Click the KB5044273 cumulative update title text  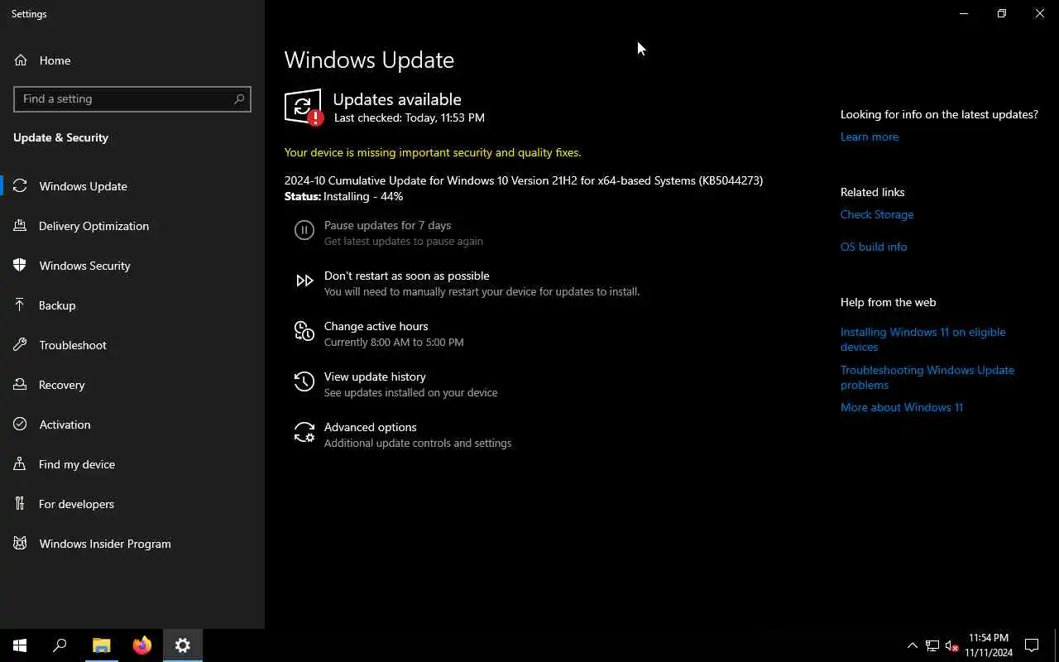(x=524, y=180)
